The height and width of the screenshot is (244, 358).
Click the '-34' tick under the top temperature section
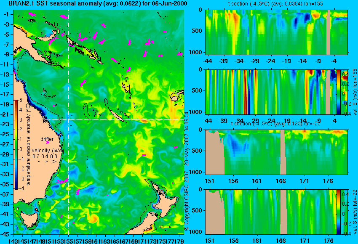[x=239, y=61]
